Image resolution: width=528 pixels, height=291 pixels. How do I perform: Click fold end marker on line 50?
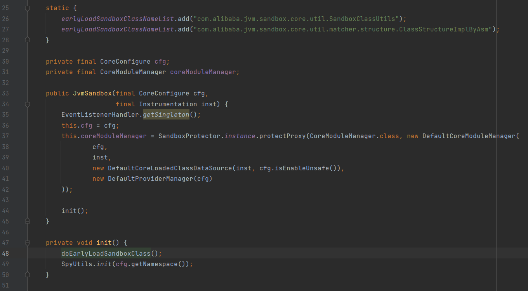[27, 275]
